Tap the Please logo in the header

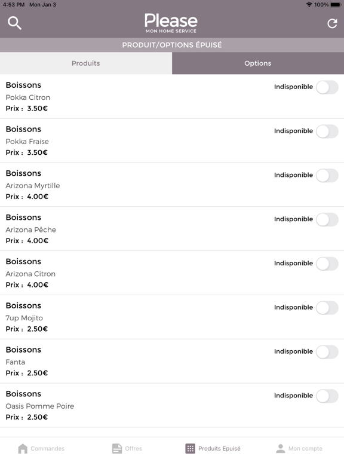[x=171, y=23]
